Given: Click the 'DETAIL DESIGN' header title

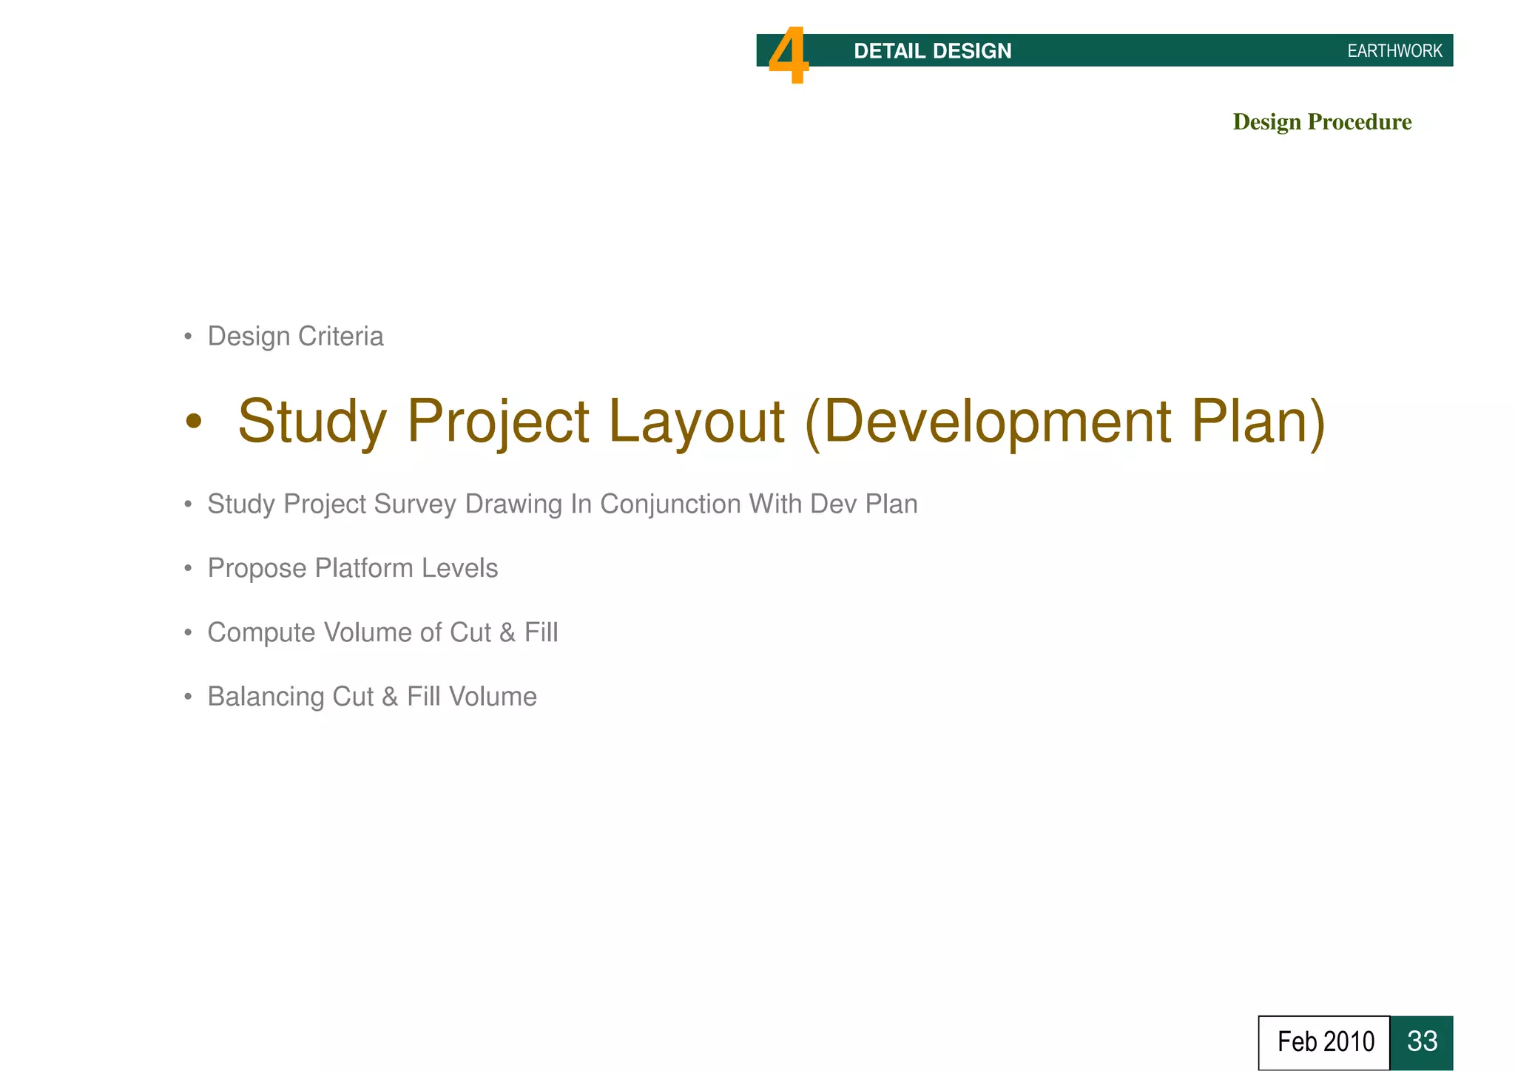Looking at the screenshot, I should point(932,51).
